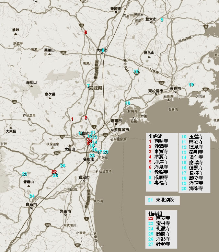
Task: Click the Route 349 road shield
Action: (48, 225)
